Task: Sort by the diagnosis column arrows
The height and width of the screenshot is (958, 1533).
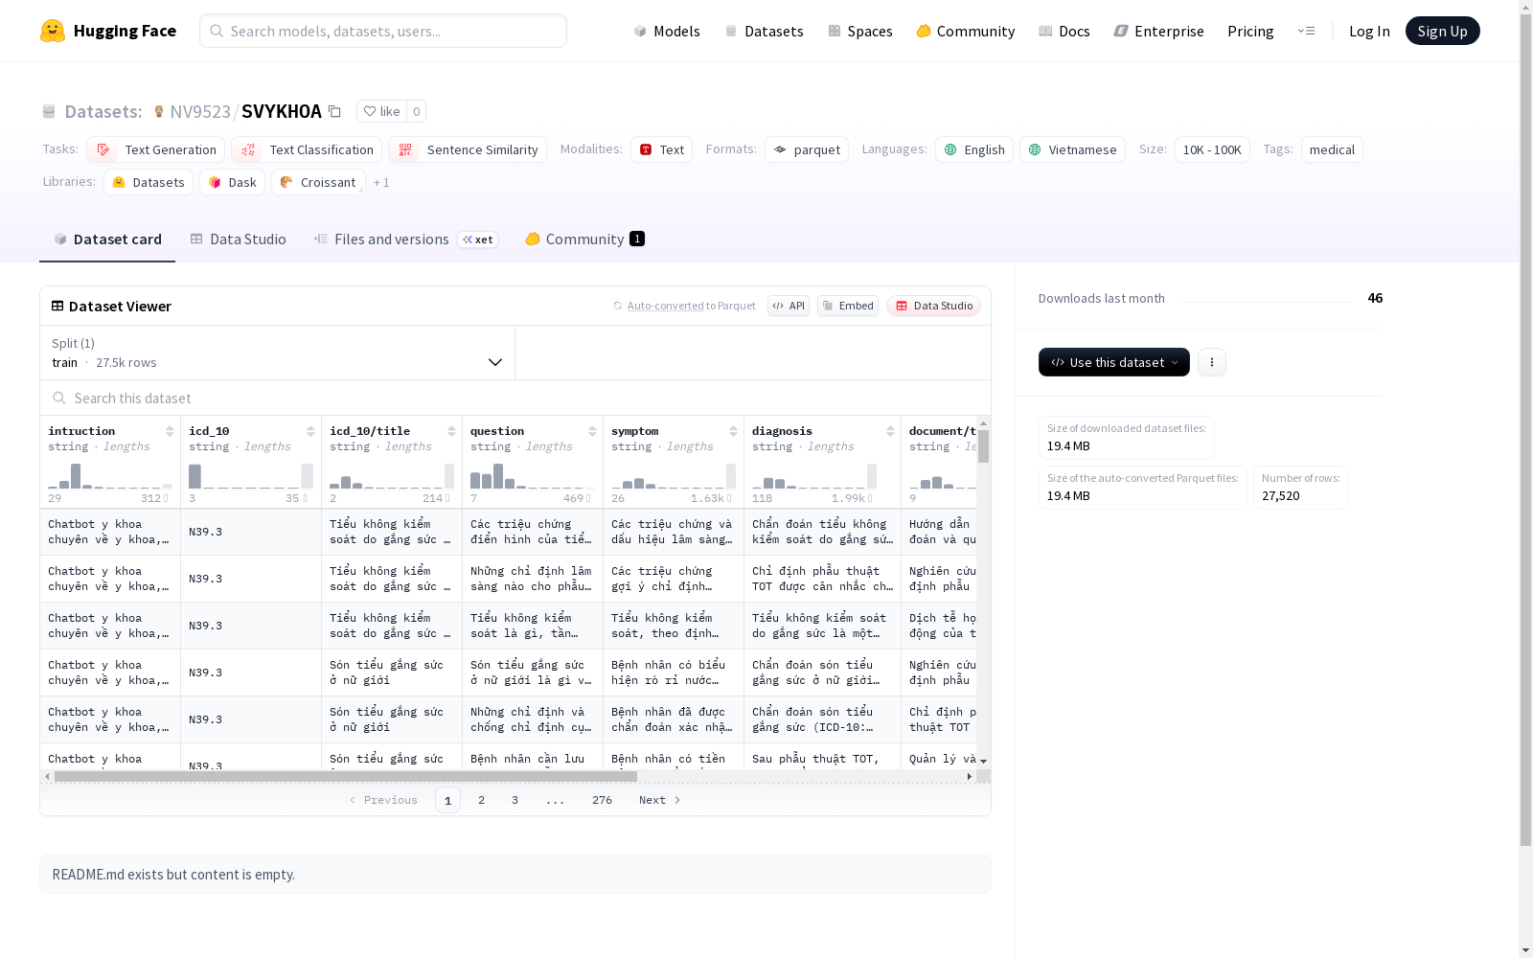Action: [890, 431]
